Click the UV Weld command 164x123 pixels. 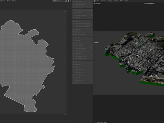tap(82, 18)
